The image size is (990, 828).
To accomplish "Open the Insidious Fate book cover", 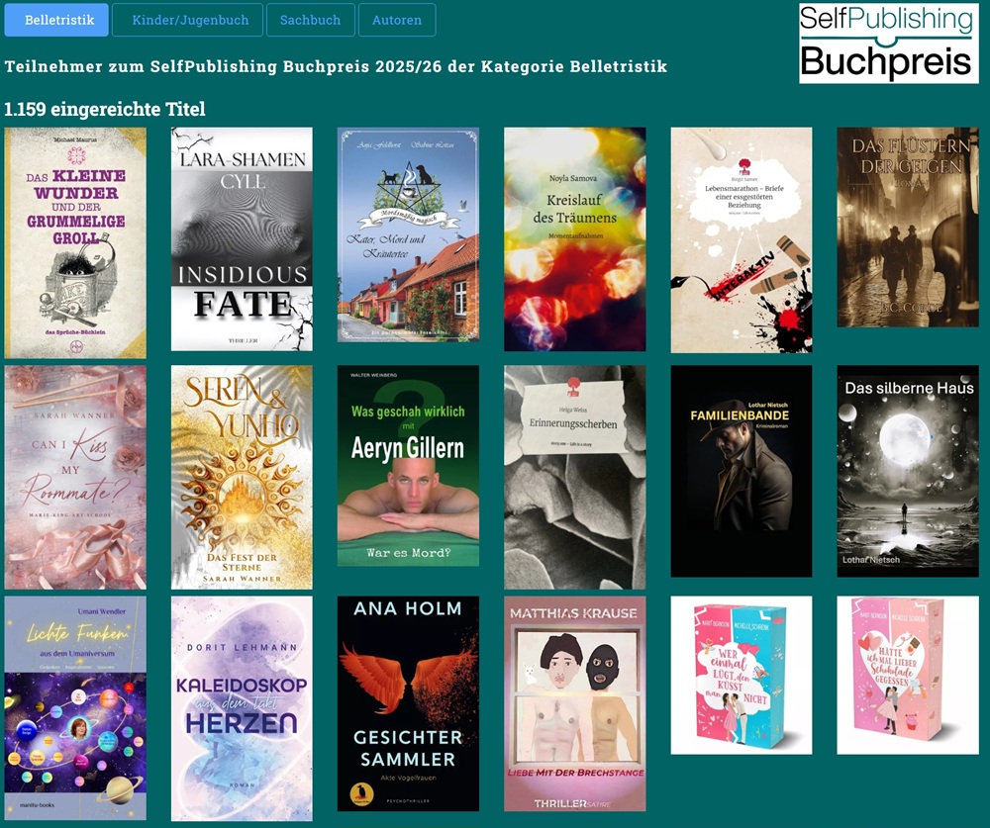I will 242,238.
